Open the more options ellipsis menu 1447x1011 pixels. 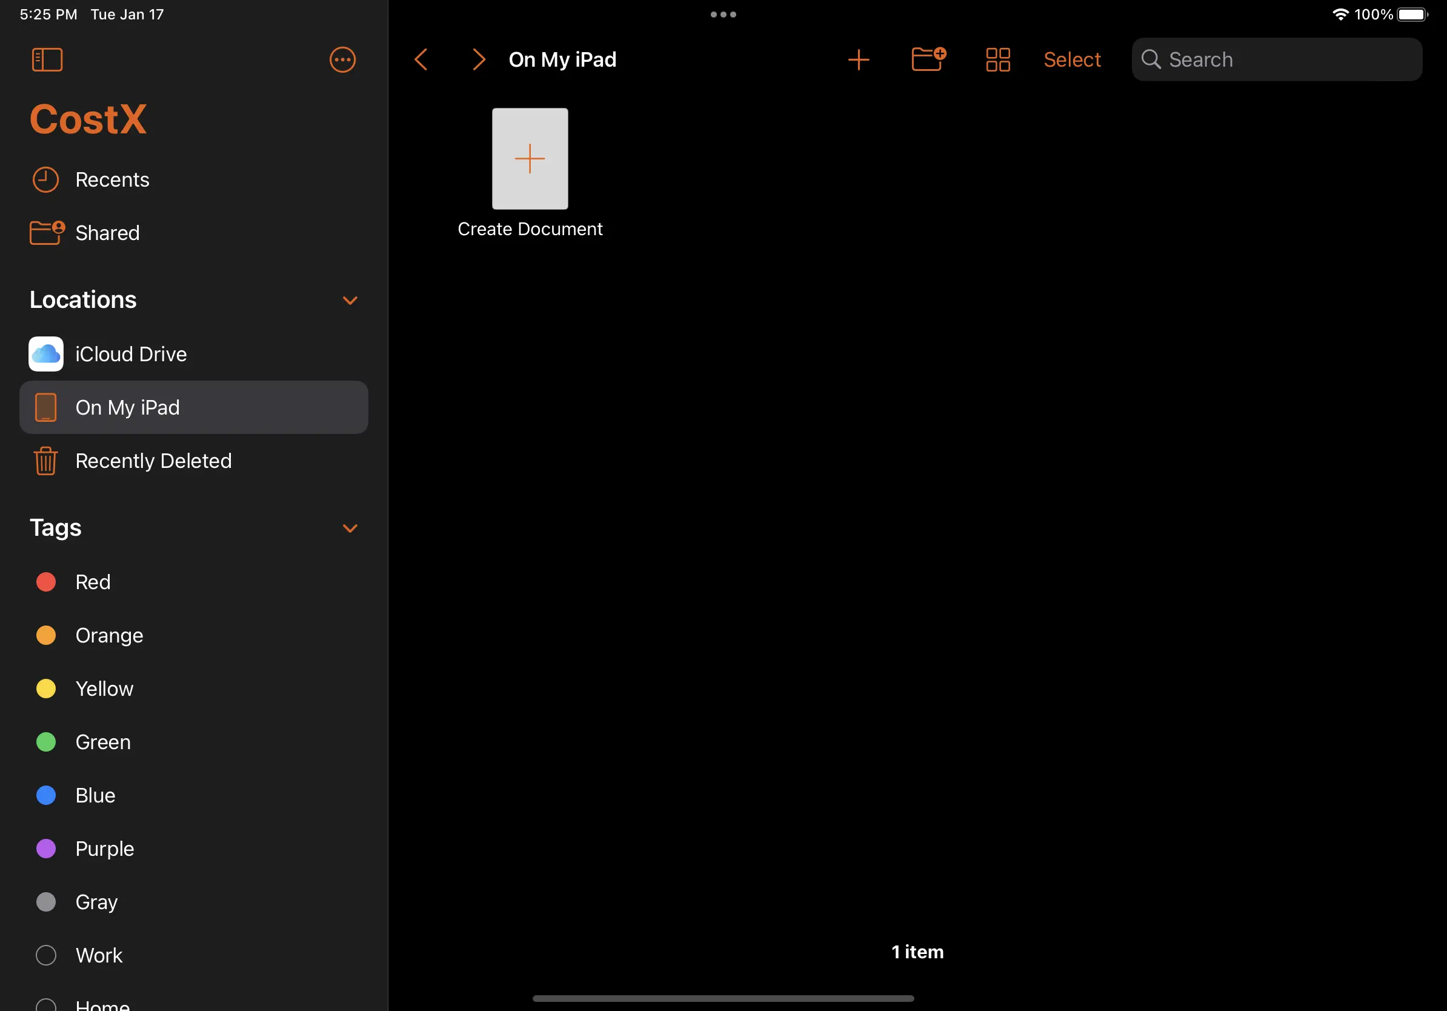pos(342,59)
